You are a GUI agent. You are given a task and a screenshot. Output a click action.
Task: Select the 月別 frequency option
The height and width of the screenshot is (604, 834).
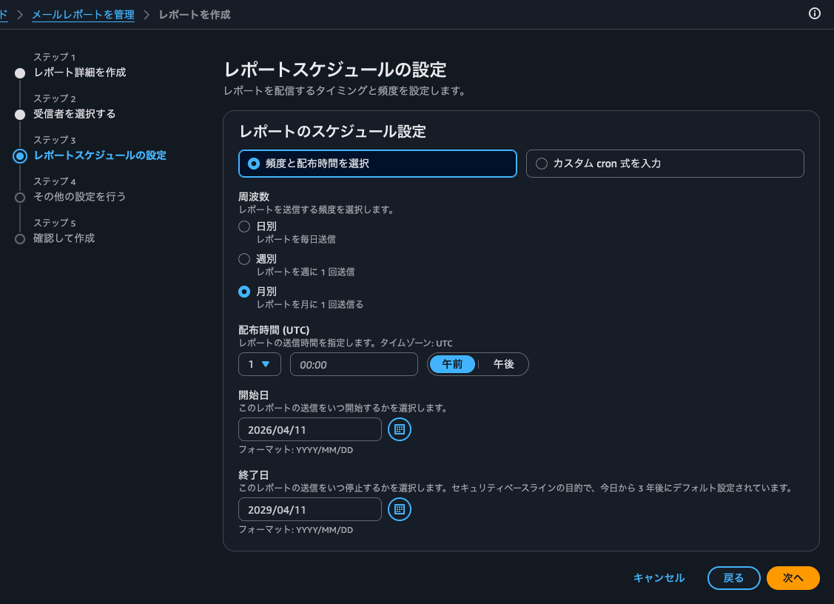244,292
